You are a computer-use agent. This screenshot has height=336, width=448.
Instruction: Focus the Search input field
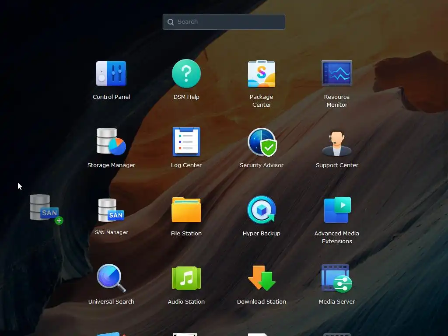click(x=224, y=22)
